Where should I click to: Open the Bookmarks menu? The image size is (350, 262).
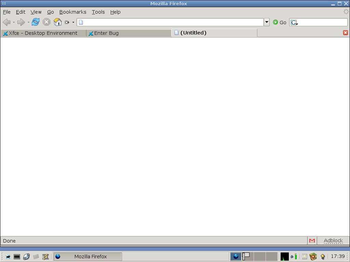(x=73, y=12)
